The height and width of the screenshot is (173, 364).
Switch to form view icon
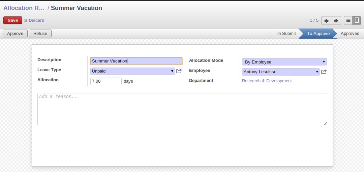[357, 20]
